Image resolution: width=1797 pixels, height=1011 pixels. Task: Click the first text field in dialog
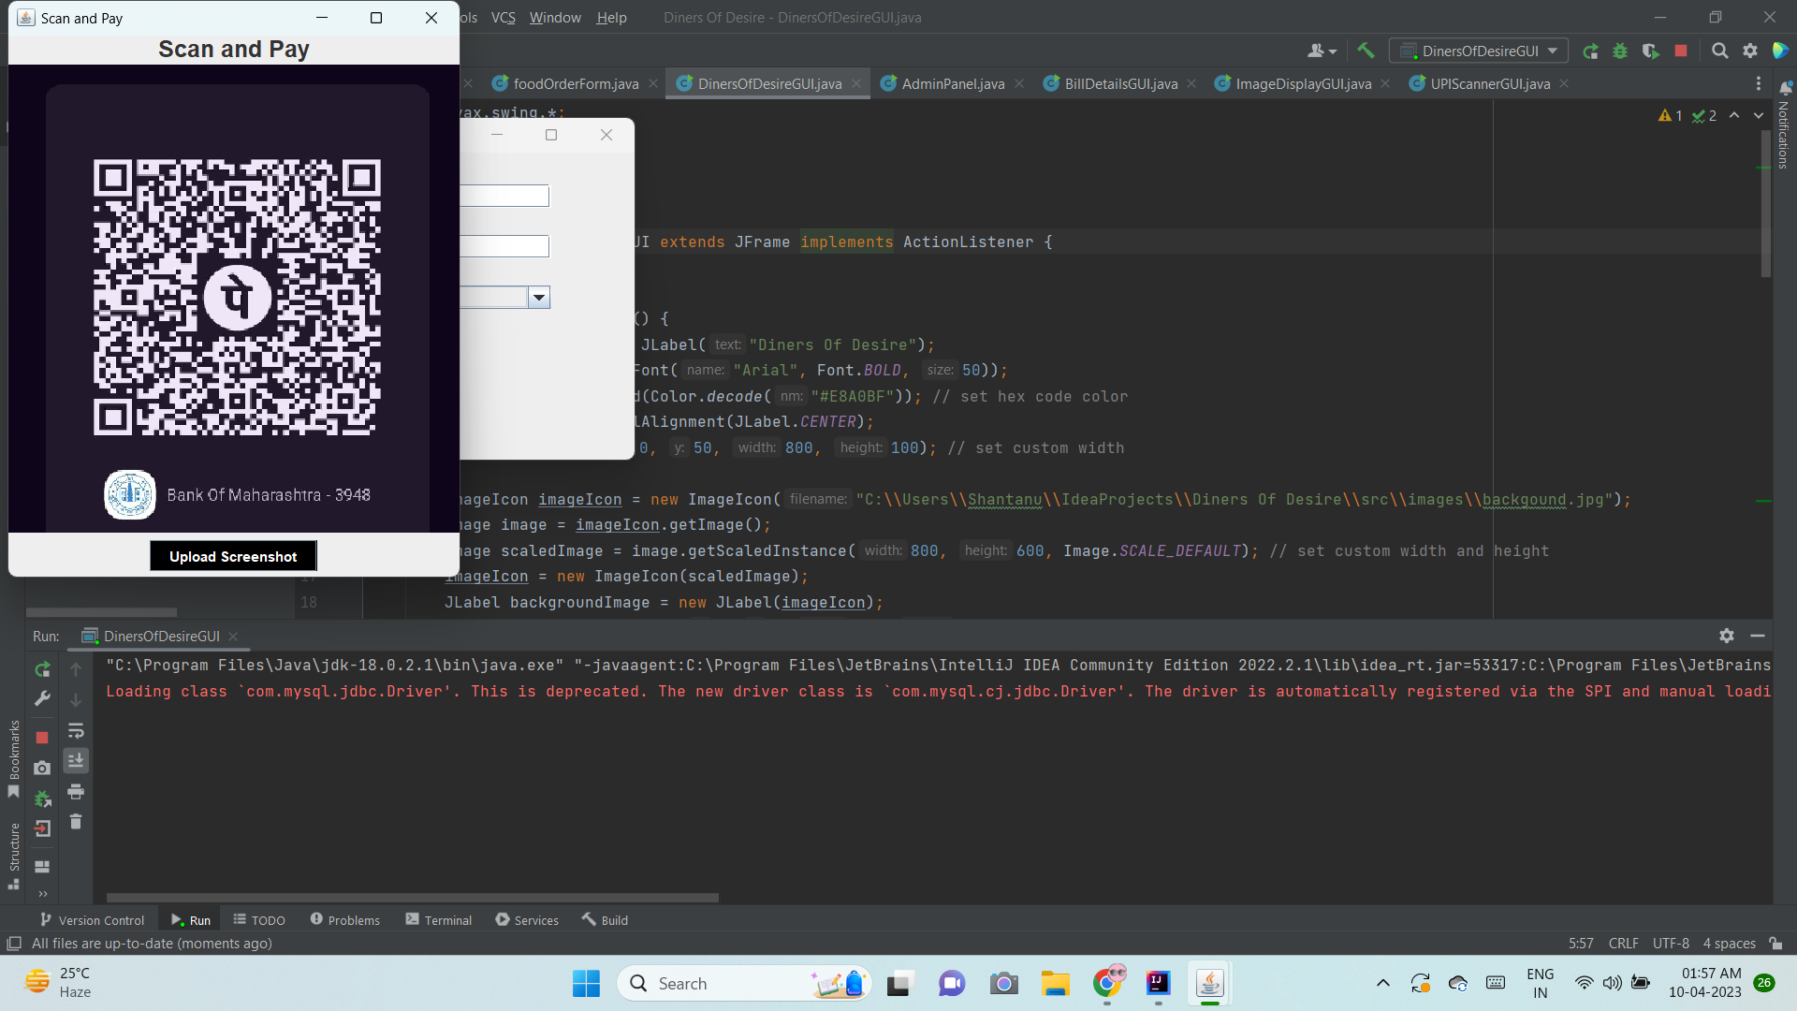tap(504, 196)
